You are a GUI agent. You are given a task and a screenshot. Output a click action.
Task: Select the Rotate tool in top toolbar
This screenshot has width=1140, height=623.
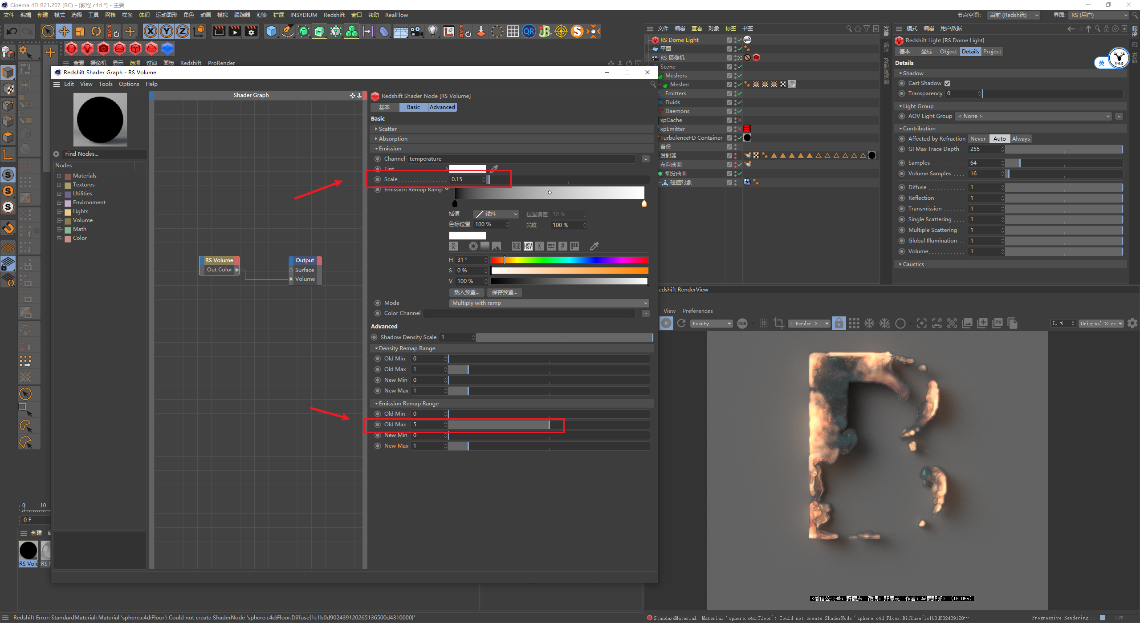pyautogui.click(x=96, y=31)
